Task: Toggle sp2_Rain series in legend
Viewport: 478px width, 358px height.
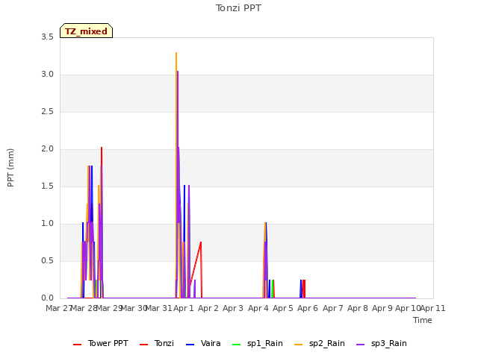Action: click(319, 343)
